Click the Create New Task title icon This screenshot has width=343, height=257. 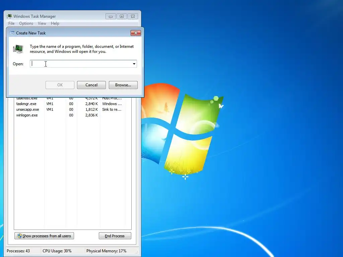pos(12,33)
